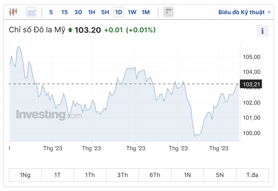278x191 pixels.
Task: Click the 104,00 axis label
Action: 252,72
